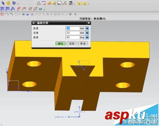
Task: Click the first 10H7 fit tolerance icon in second row
Action: coord(3,9)
